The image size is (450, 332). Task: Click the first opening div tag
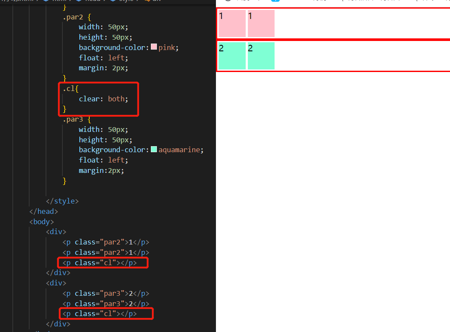point(56,232)
